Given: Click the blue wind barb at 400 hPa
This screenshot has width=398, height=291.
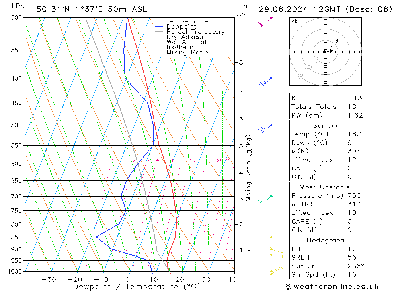Looking at the screenshot, I should click(x=265, y=82).
